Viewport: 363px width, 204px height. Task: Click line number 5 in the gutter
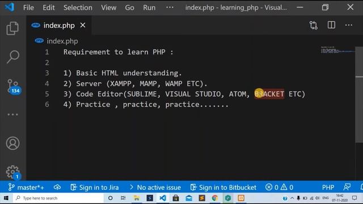click(47, 94)
